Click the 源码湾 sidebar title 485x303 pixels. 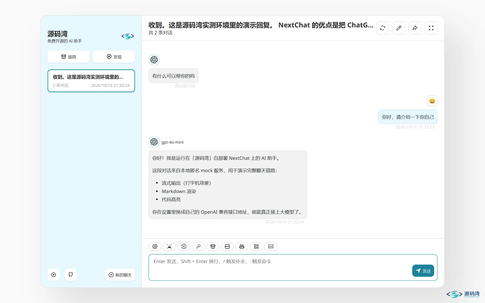click(x=58, y=34)
